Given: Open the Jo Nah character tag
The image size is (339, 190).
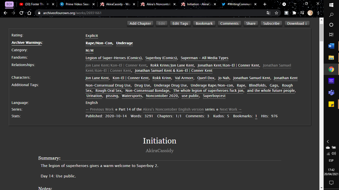Looking at the screenshot, I should (x=224, y=78).
